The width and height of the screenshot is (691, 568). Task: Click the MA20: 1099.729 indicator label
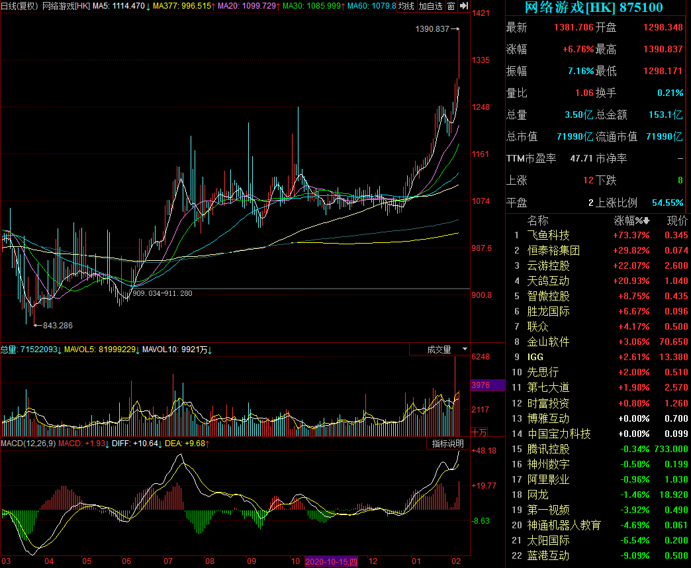coord(249,6)
